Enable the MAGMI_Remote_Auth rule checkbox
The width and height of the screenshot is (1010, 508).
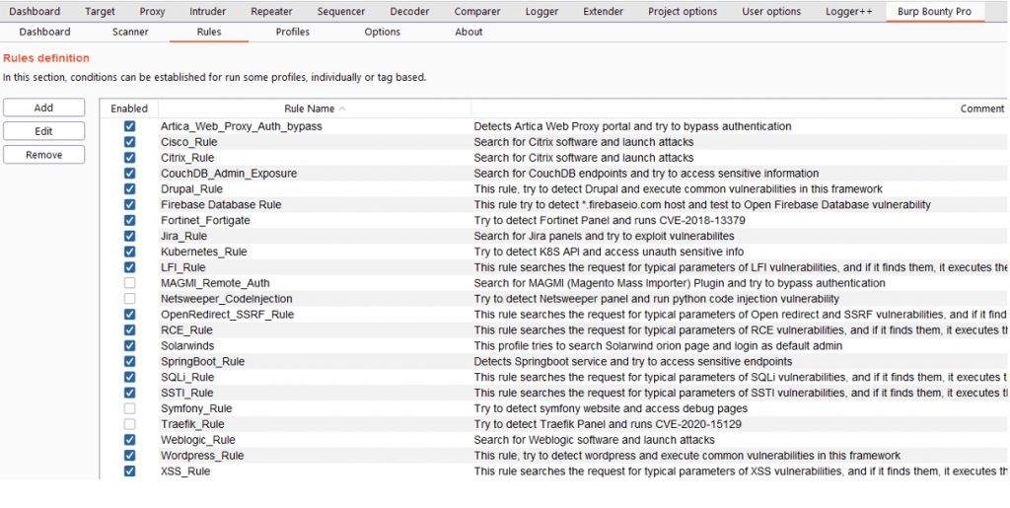[129, 283]
